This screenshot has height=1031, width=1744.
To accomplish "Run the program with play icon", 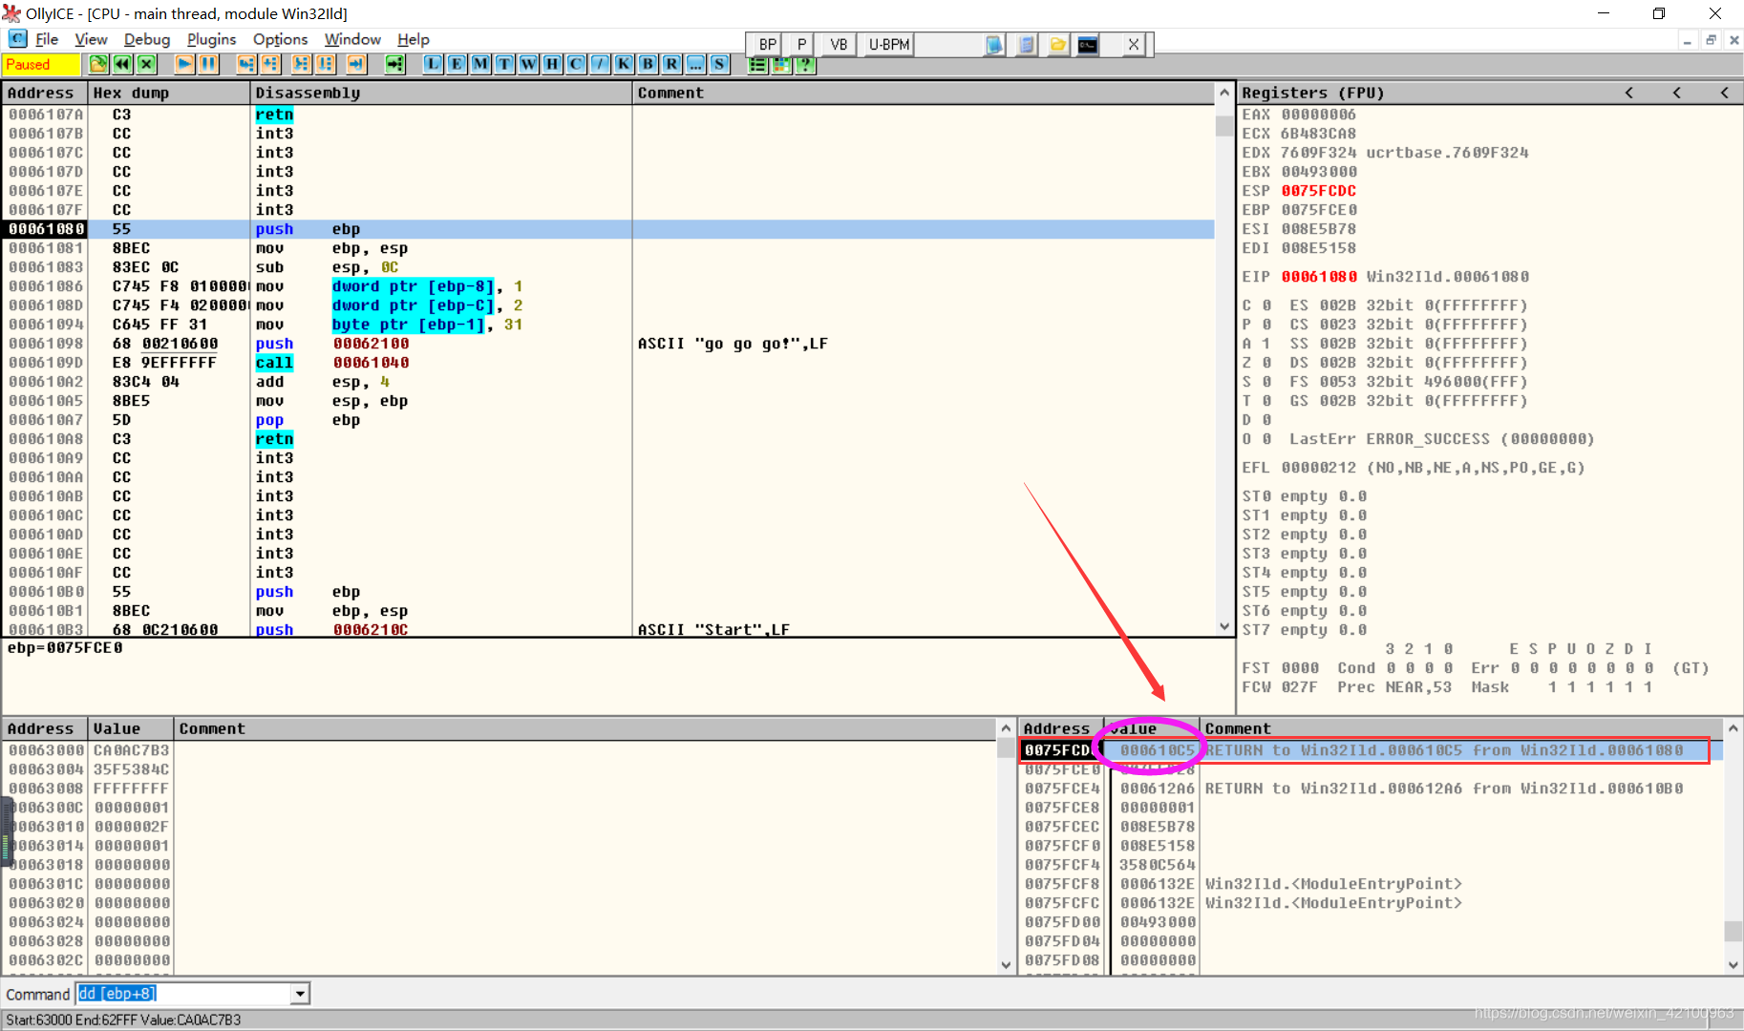I will click(185, 64).
